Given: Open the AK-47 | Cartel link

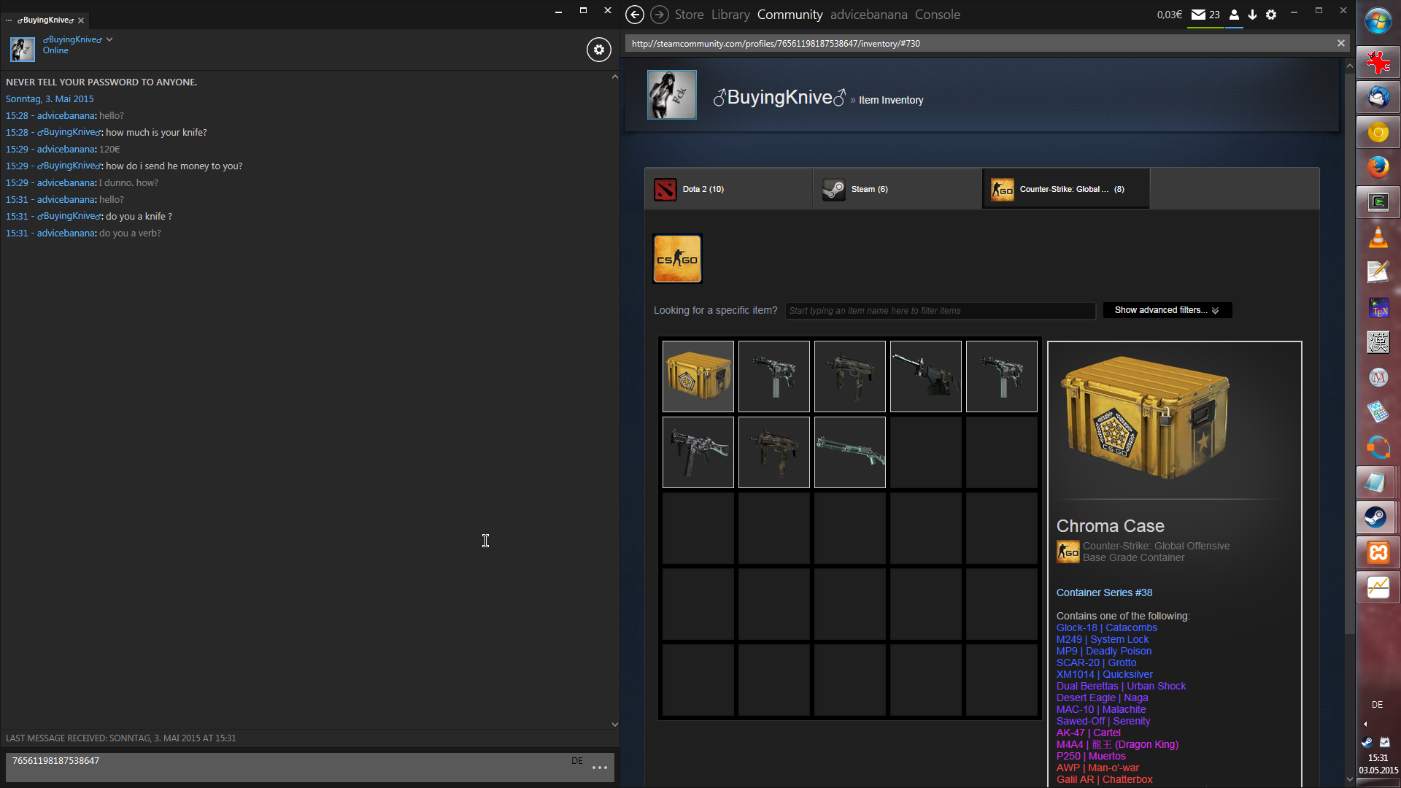Looking at the screenshot, I should (x=1088, y=733).
